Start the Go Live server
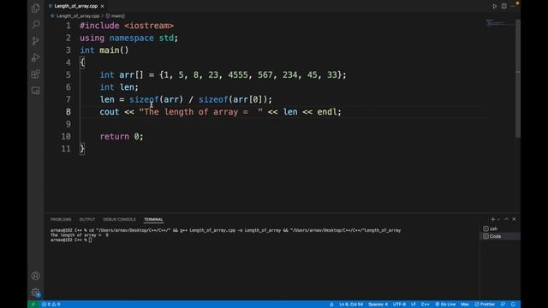Viewport: 548px width, 308px height. click(x=445, y=305)
